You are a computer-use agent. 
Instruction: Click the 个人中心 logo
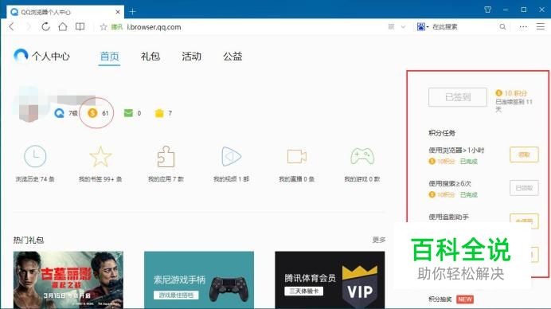tap(42, 57)
